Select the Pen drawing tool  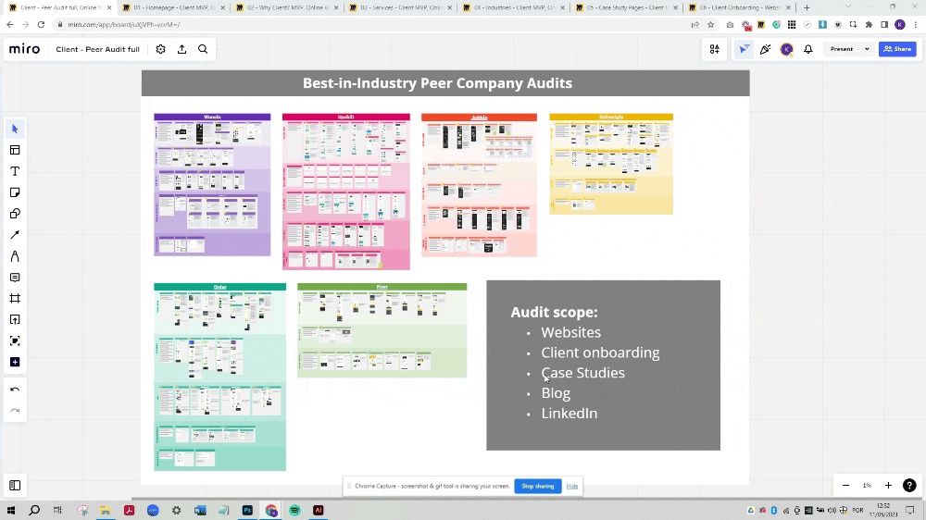point(15,256)
